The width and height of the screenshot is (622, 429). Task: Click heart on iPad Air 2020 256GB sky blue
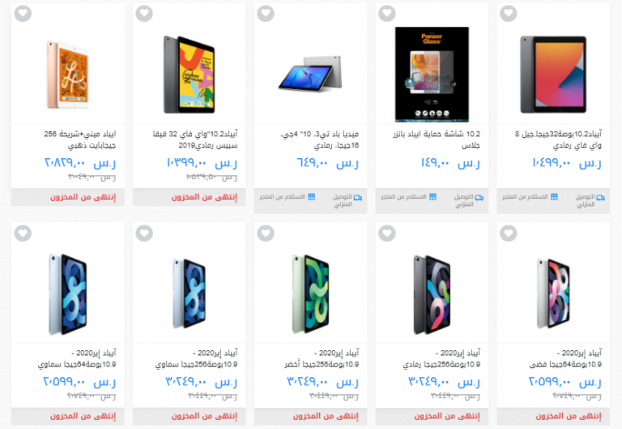tap(144, 233)
